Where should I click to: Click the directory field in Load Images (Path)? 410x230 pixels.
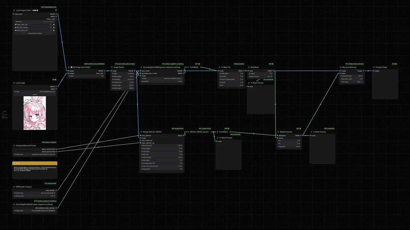click(35, 22)
